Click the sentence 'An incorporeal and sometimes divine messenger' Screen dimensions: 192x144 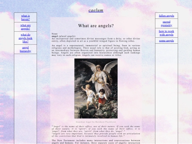(96, 40)
